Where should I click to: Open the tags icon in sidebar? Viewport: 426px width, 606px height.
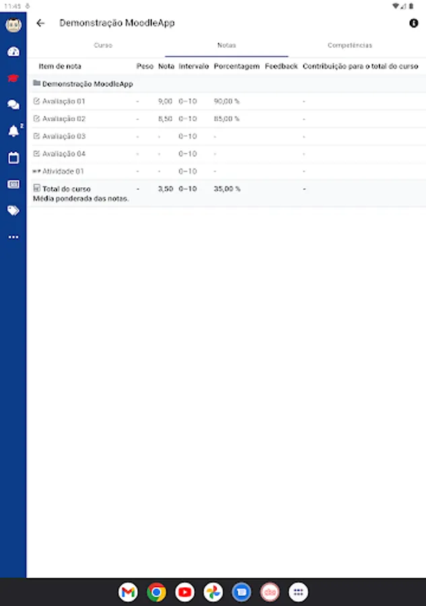pyautogui.click(x=13, y=211)
